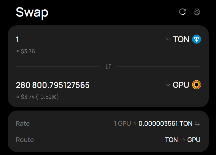
Task: Click the Route row label
Action: (25, 140)
